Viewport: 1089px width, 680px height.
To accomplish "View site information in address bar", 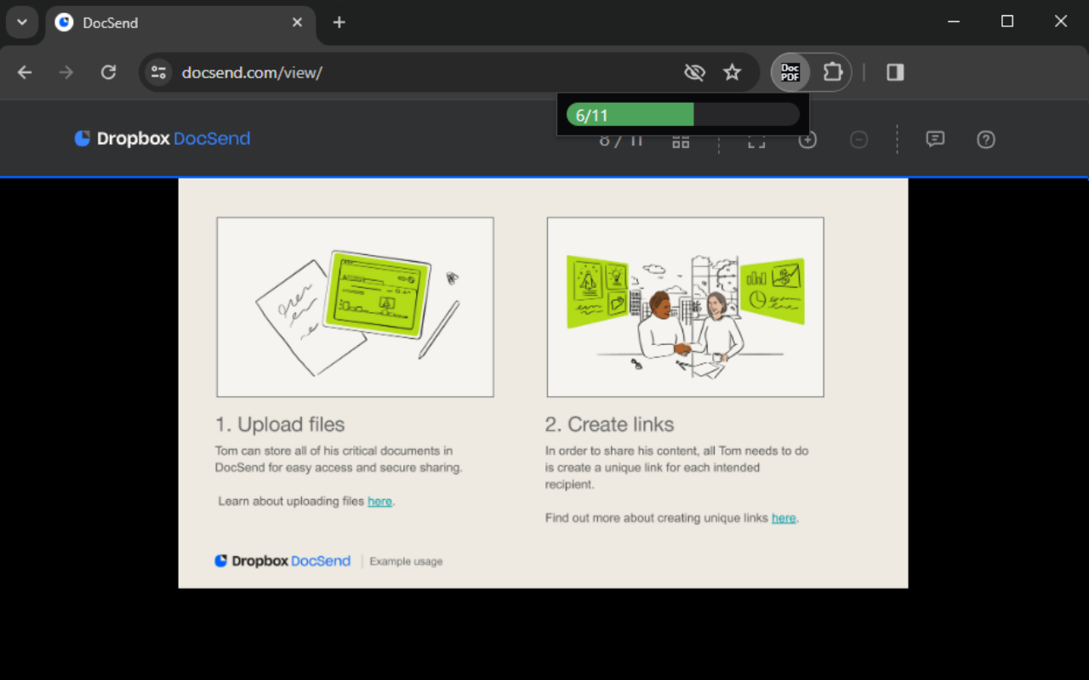I will tap(158, 72).
